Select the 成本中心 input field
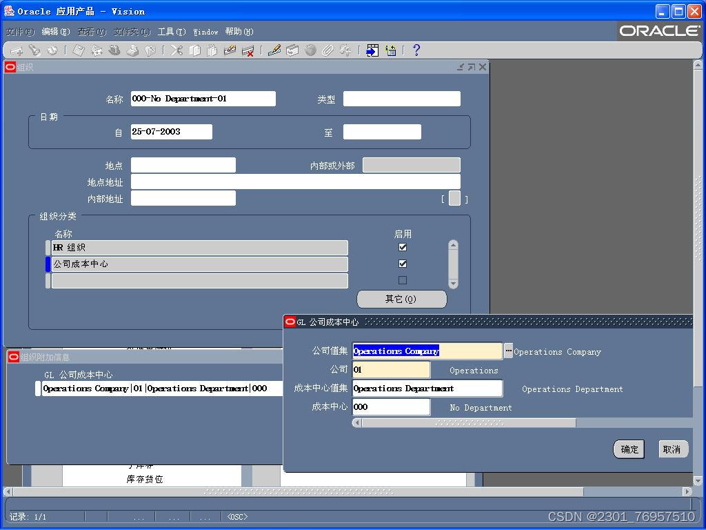The height and width of the screenshot is (530, 706). 391,406
